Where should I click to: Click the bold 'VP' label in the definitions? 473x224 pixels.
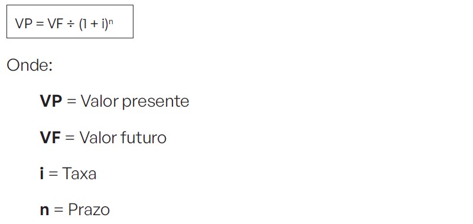click(51, 101)
